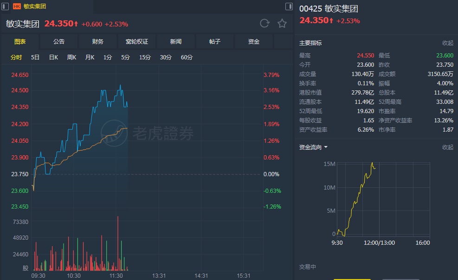Select the 5日 chart period
Viewport: 458px width, 280px height.
pos(35,57)
